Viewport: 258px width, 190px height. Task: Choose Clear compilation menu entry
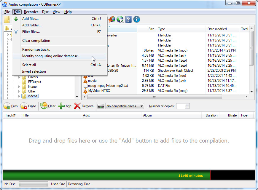coord(60,41)
